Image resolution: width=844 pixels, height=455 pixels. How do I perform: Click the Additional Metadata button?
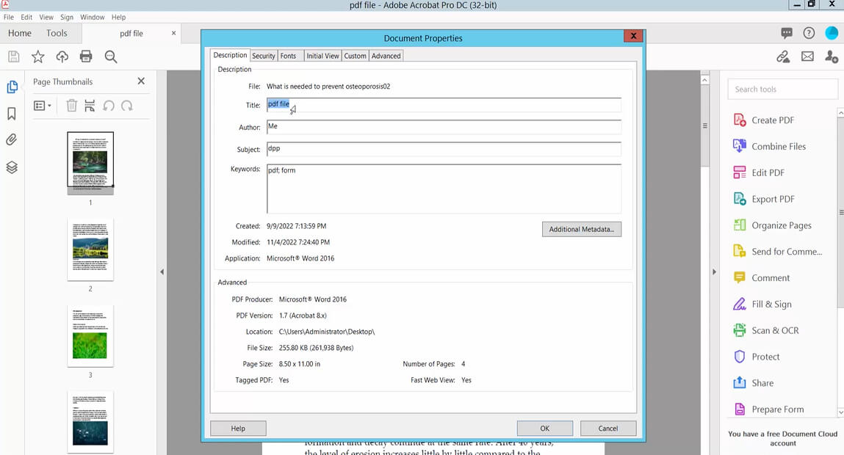(x=581, y=229)
